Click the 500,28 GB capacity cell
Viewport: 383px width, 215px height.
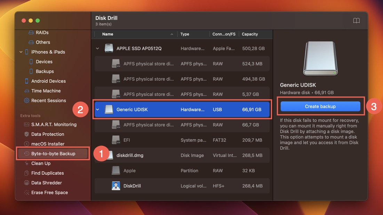(253, 48)
